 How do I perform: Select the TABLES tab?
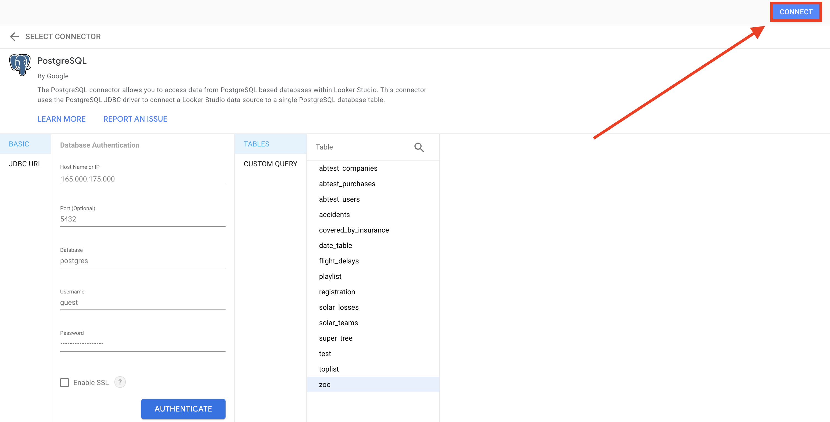coord(256,144)
